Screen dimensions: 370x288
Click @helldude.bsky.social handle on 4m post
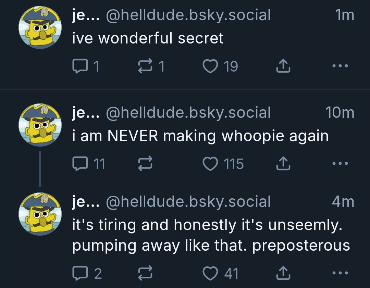[x=188, y=202]
